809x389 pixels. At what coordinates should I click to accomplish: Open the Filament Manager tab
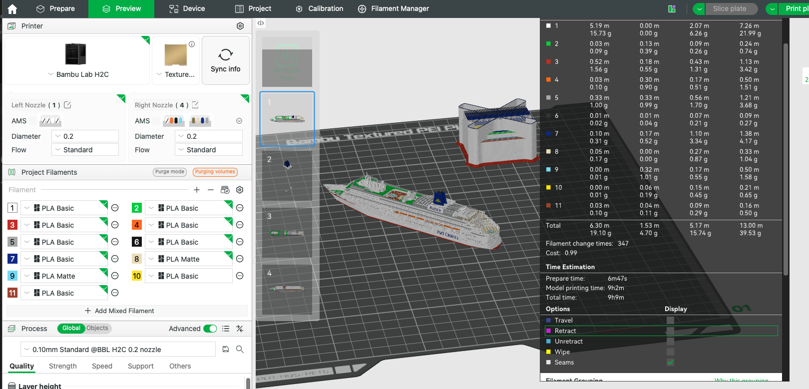coord(394,8)
